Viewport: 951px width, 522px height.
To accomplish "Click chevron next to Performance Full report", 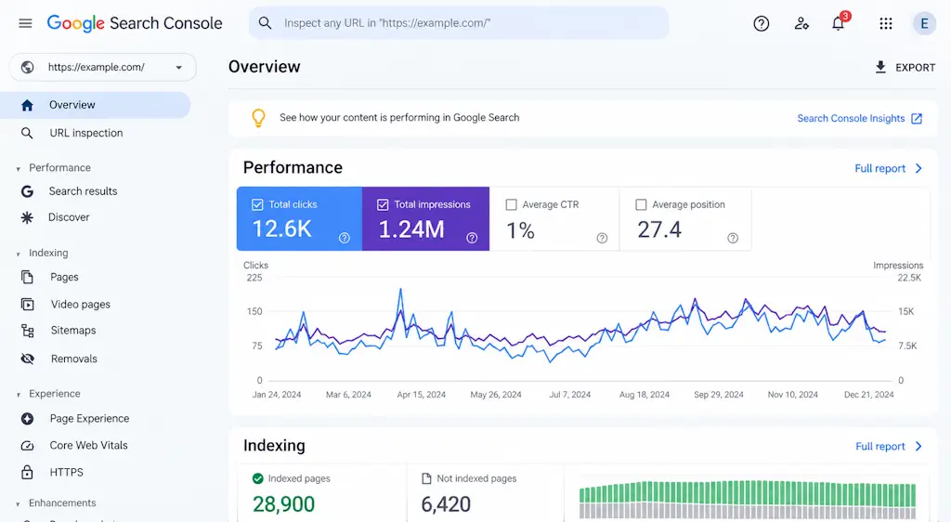I will [918, 168].
